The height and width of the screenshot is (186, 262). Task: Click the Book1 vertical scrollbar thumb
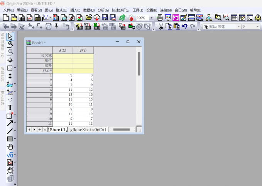click(x=139, y=64)
